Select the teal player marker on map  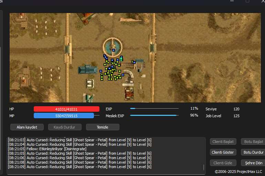(121, 59)
